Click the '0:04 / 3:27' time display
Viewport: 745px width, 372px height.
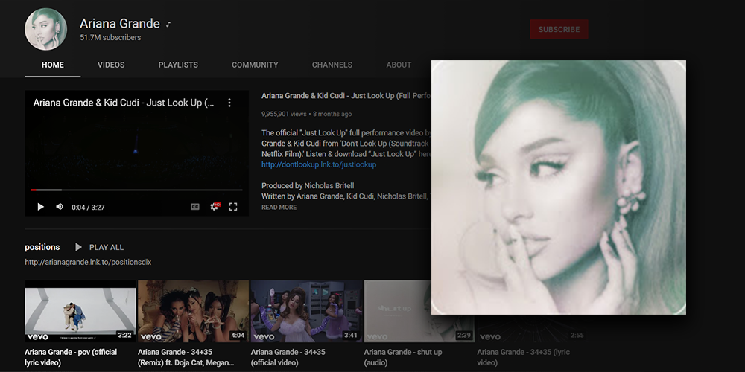coord(88,208)
